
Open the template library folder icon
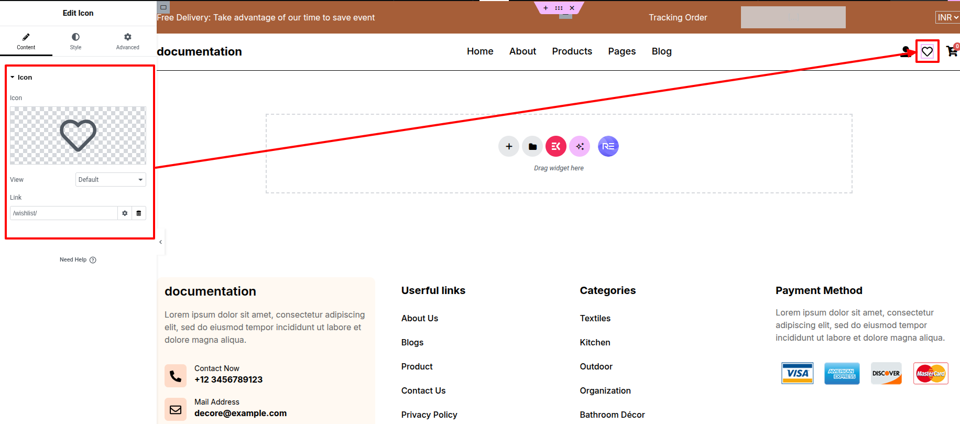click(x=532, y=146)
